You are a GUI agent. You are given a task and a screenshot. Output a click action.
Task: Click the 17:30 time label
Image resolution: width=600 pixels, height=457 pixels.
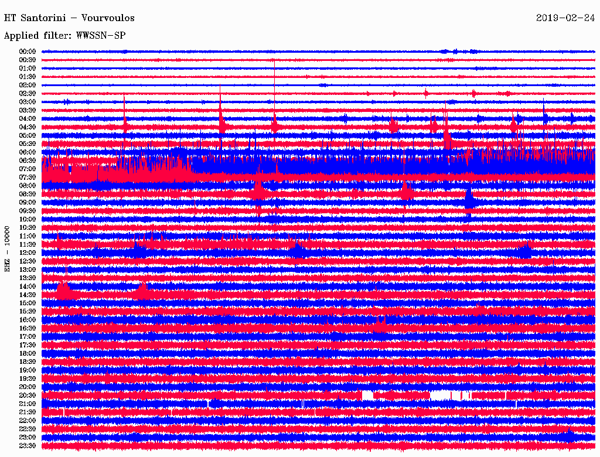click(x=27, y=345)
